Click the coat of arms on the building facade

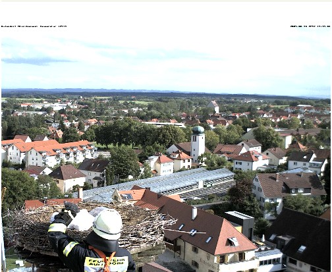pos(208,257)
